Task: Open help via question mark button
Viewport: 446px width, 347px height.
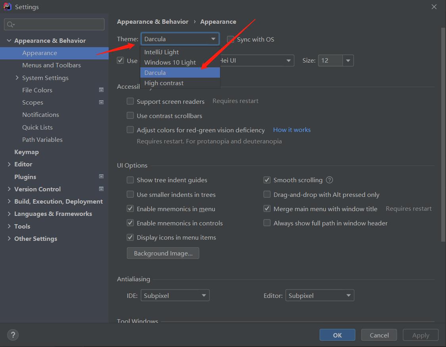Action: (x=13, y=335)
